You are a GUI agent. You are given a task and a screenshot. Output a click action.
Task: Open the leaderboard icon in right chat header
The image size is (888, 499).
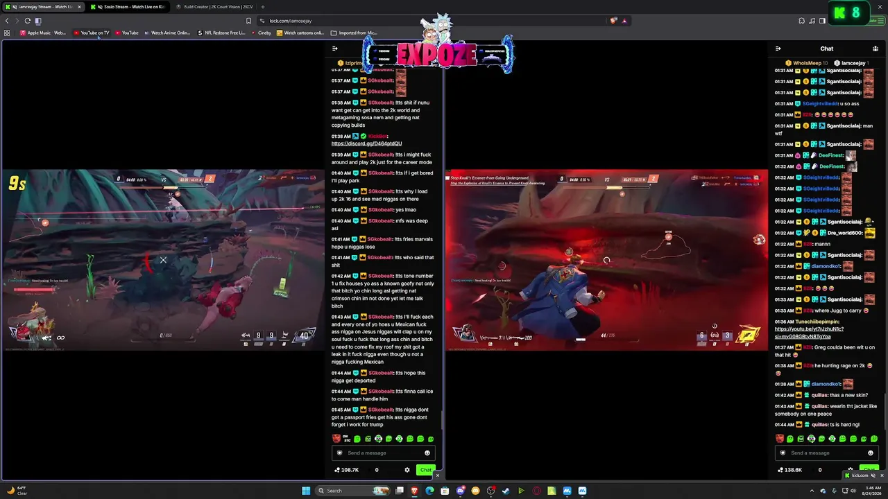click(876, 49)
